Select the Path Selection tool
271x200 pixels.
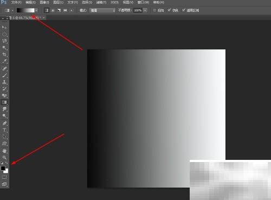(x=4, y=137)
